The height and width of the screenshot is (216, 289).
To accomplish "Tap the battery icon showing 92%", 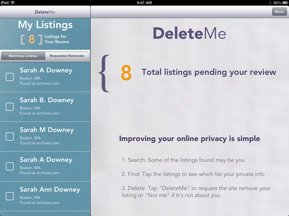I will (x=284, y=3).
